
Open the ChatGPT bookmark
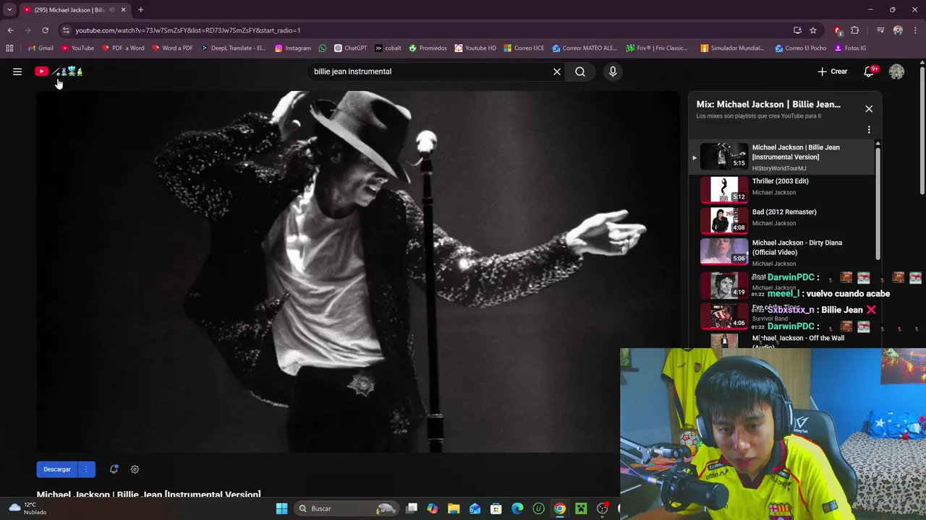click(350, 48)
